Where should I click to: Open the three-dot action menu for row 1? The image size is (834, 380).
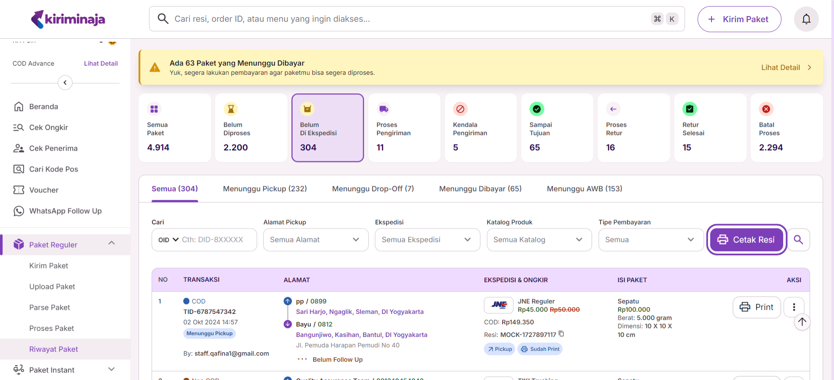(x=794, y=307)
